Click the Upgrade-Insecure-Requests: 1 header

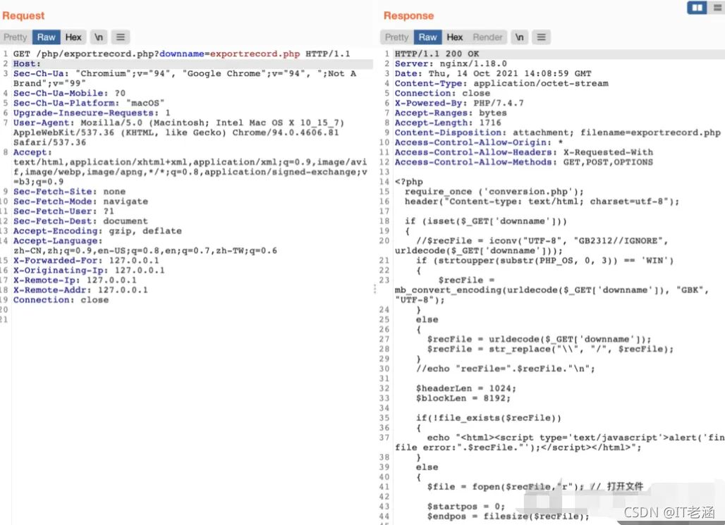click(92, 113)
